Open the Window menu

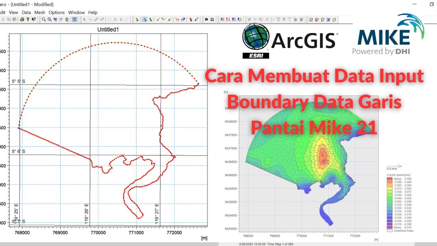76,12
